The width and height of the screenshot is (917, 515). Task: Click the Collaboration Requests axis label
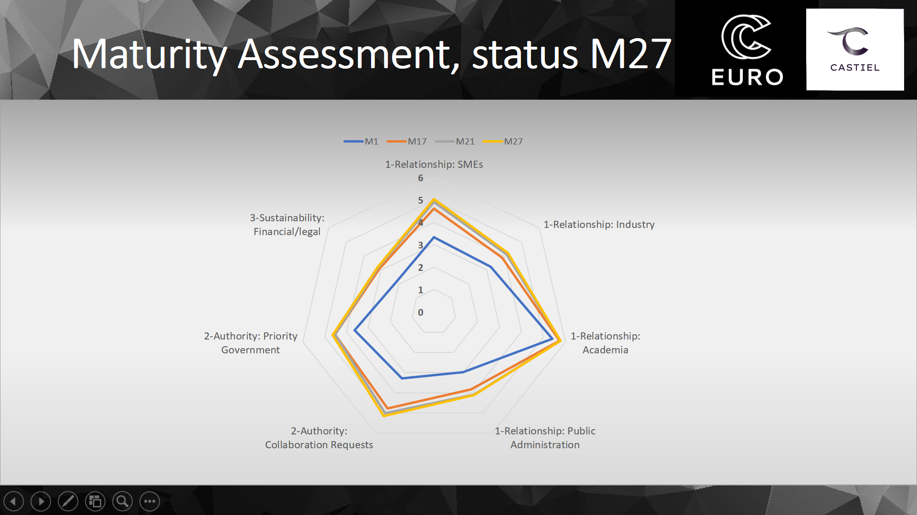[319, 438]
